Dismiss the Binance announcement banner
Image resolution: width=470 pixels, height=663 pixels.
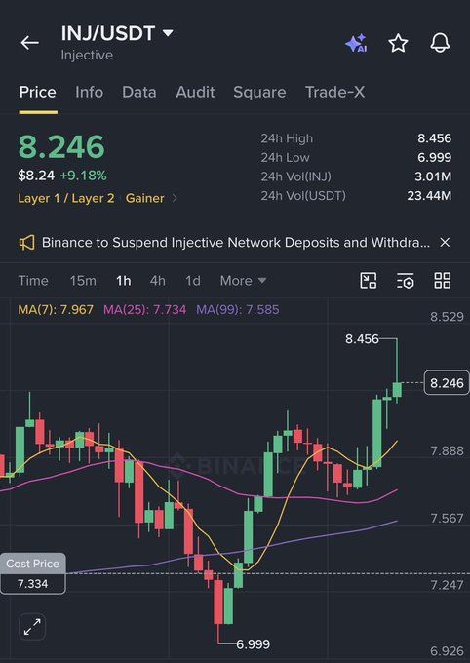pyautogui.click(x=445, y=242)
